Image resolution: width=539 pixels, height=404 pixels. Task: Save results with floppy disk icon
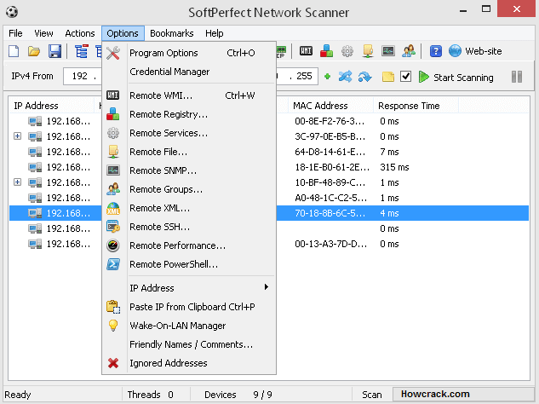[x=54, y=51]
